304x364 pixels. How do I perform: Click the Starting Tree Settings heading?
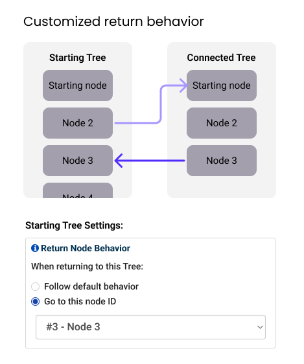74,225
